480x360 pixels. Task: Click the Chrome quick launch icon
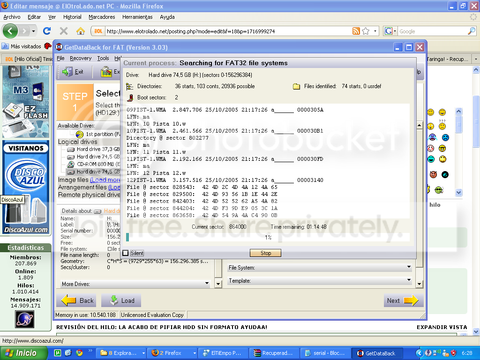(79, 353)
